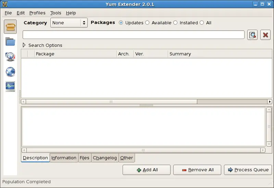
Task: Switch to the Description tab
Action: tap(35, 158)
